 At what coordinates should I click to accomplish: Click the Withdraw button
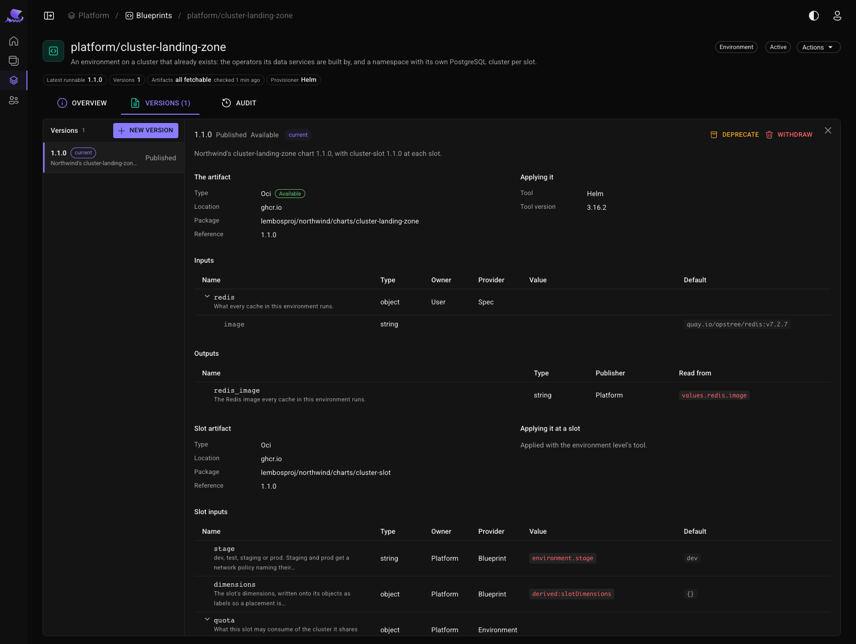(x=789, y=135)
